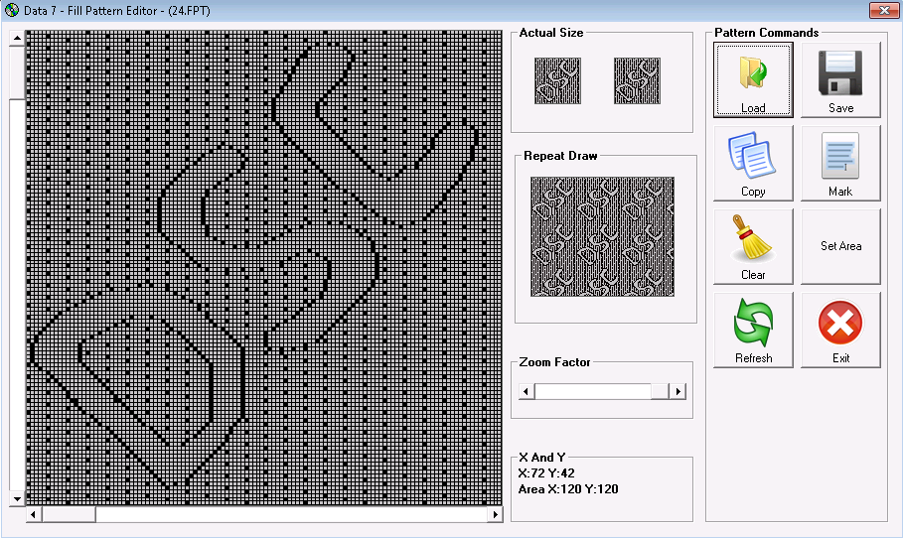Click the Set Area button

coord(840,247)
